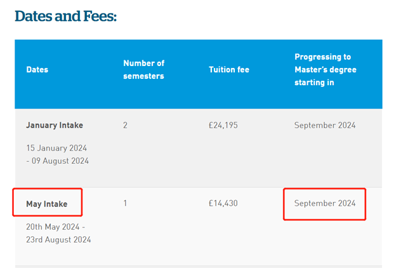Screen dimensions: 396x268
Task: Click the 09 August 2024 end date
Action: [x=60, y=161]
